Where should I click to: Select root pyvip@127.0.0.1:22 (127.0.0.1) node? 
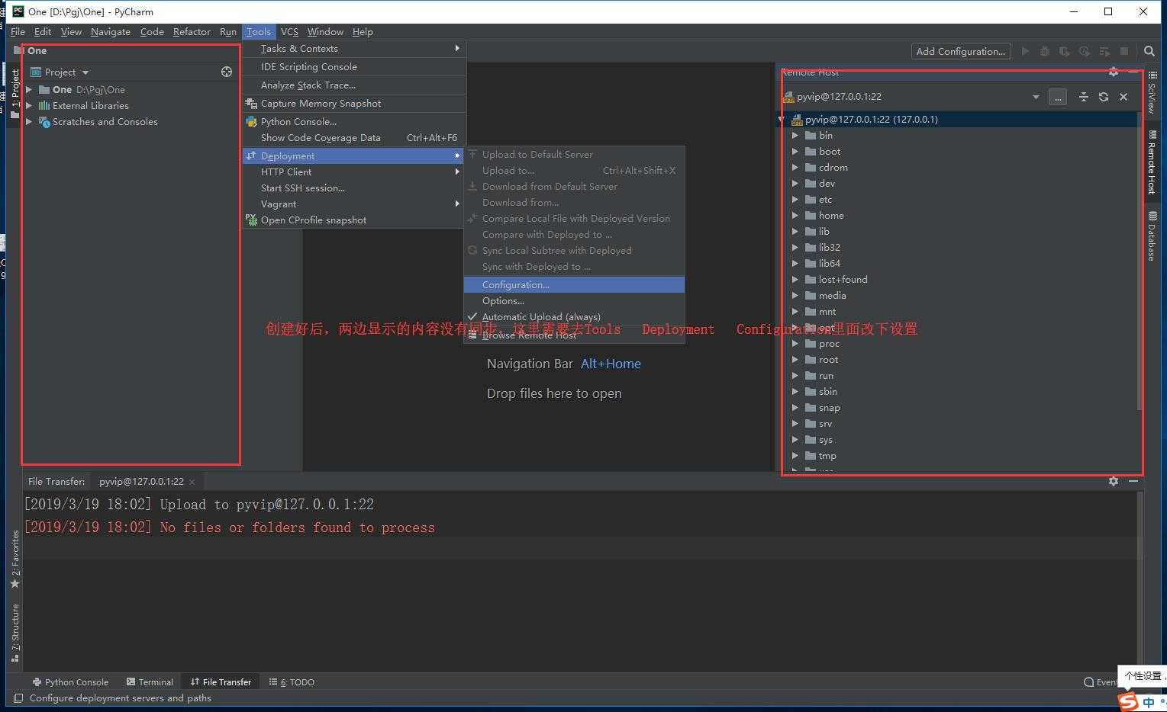click(x=957, y=119)
